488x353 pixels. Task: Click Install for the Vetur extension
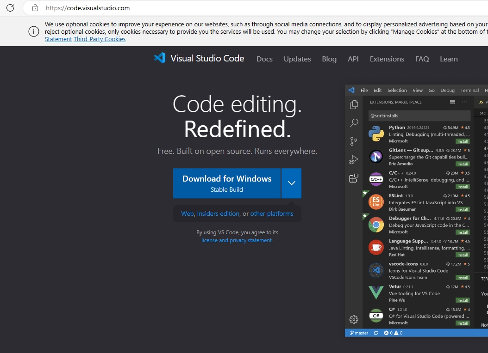coord(463,300)
